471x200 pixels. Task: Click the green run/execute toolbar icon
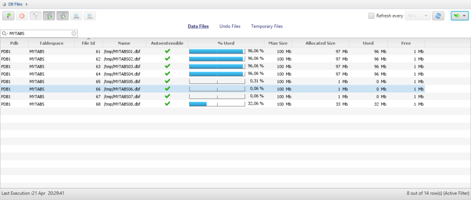[x=8, y=16]
